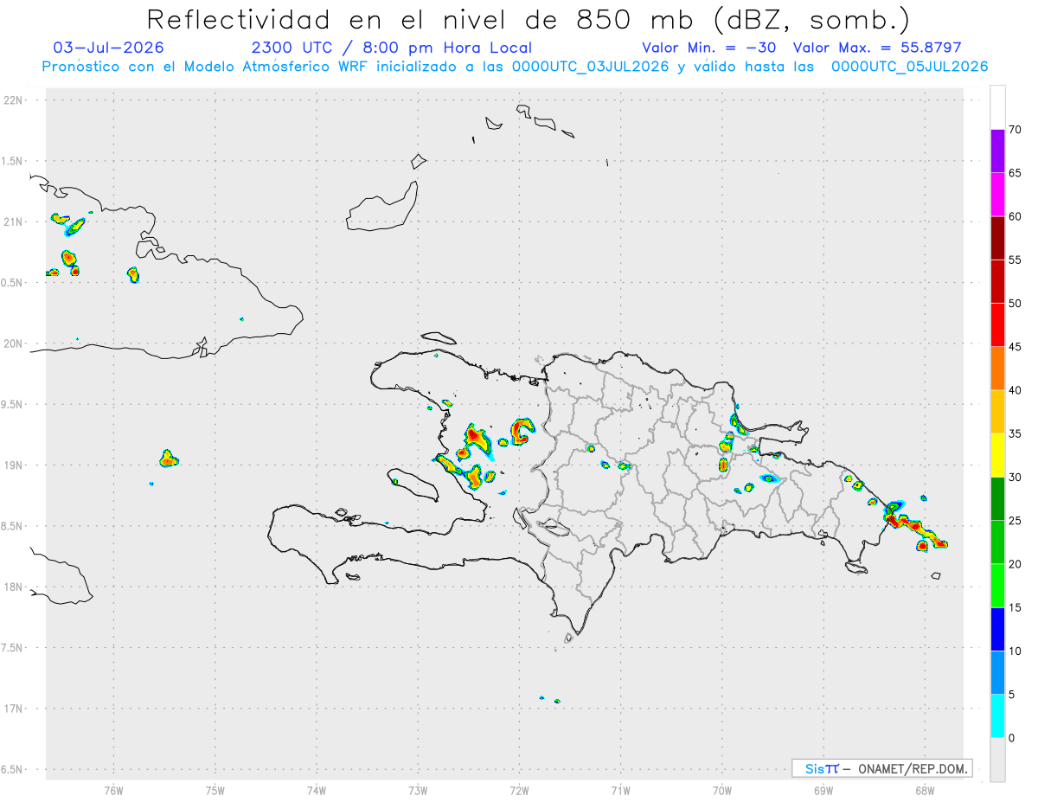Pick the gold 35–40 dBZ legend swatch

click(997, 412)
